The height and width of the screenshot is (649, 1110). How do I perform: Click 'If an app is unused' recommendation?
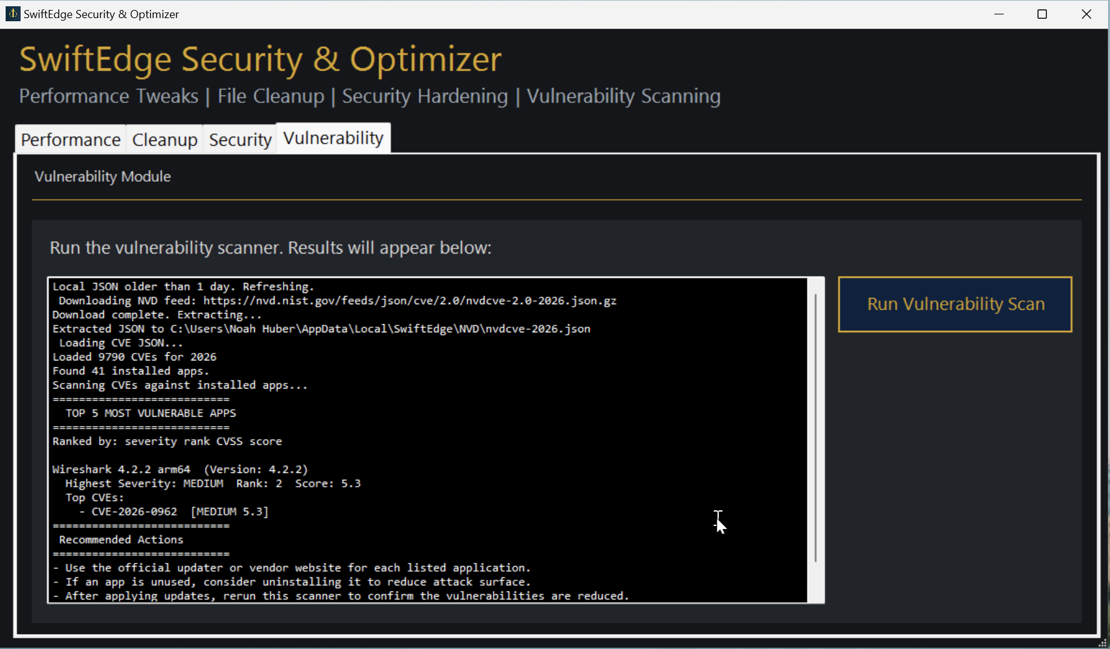pyautogui.click(x=291, y=582)
